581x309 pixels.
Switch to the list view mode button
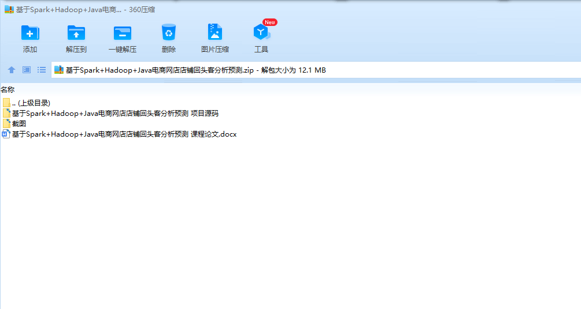coord(42,70)
